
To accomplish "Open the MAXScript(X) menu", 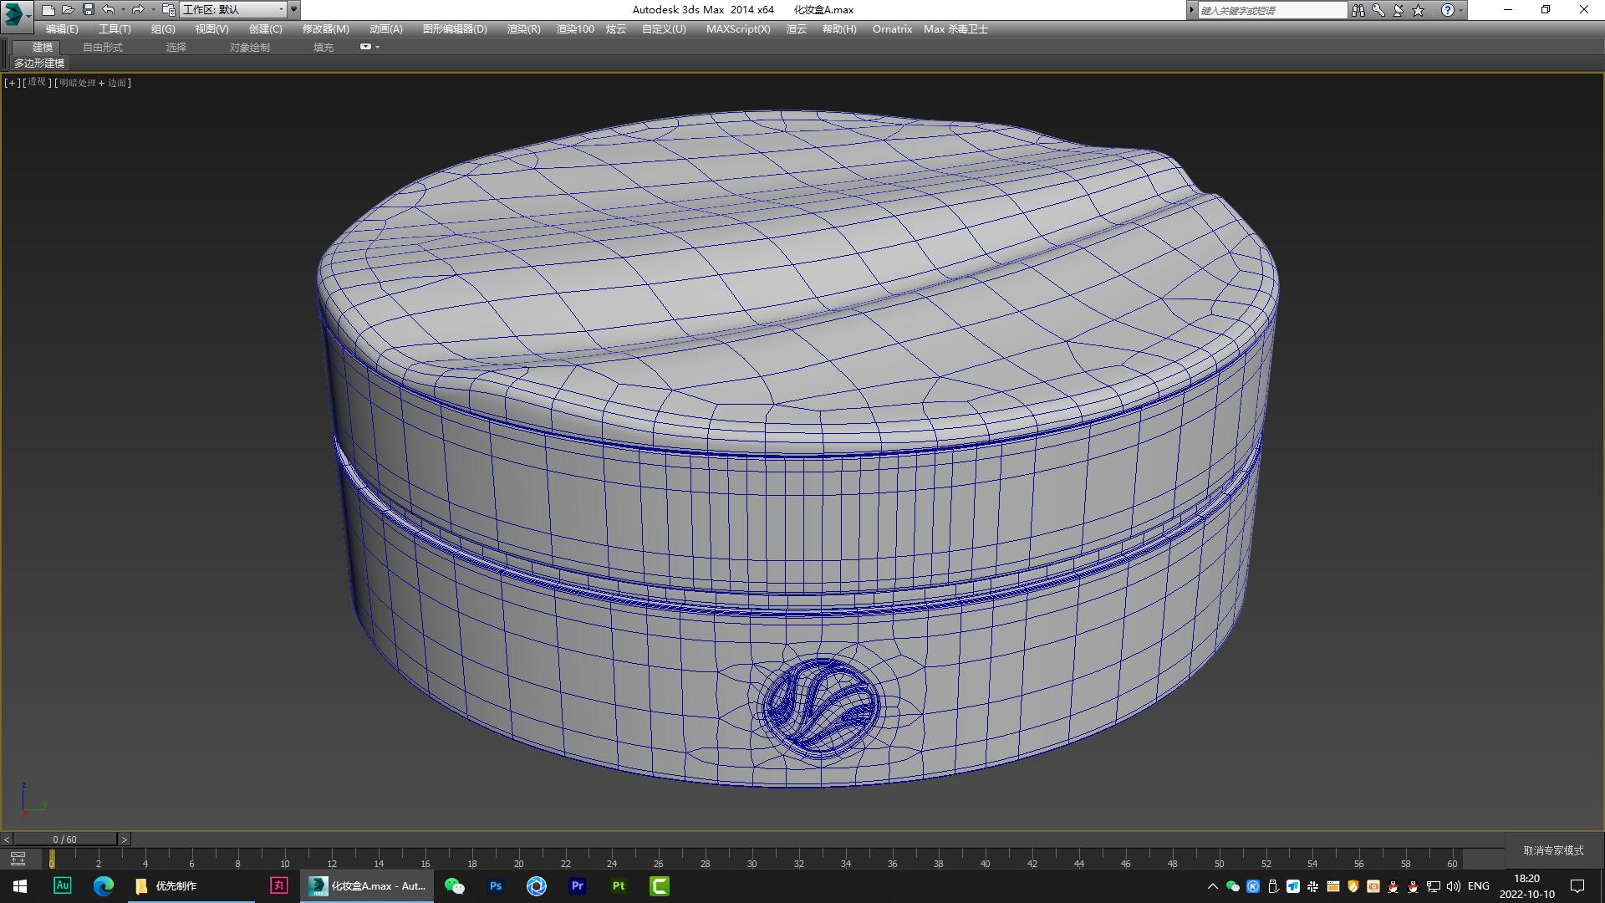I will (x=737, y=28).
